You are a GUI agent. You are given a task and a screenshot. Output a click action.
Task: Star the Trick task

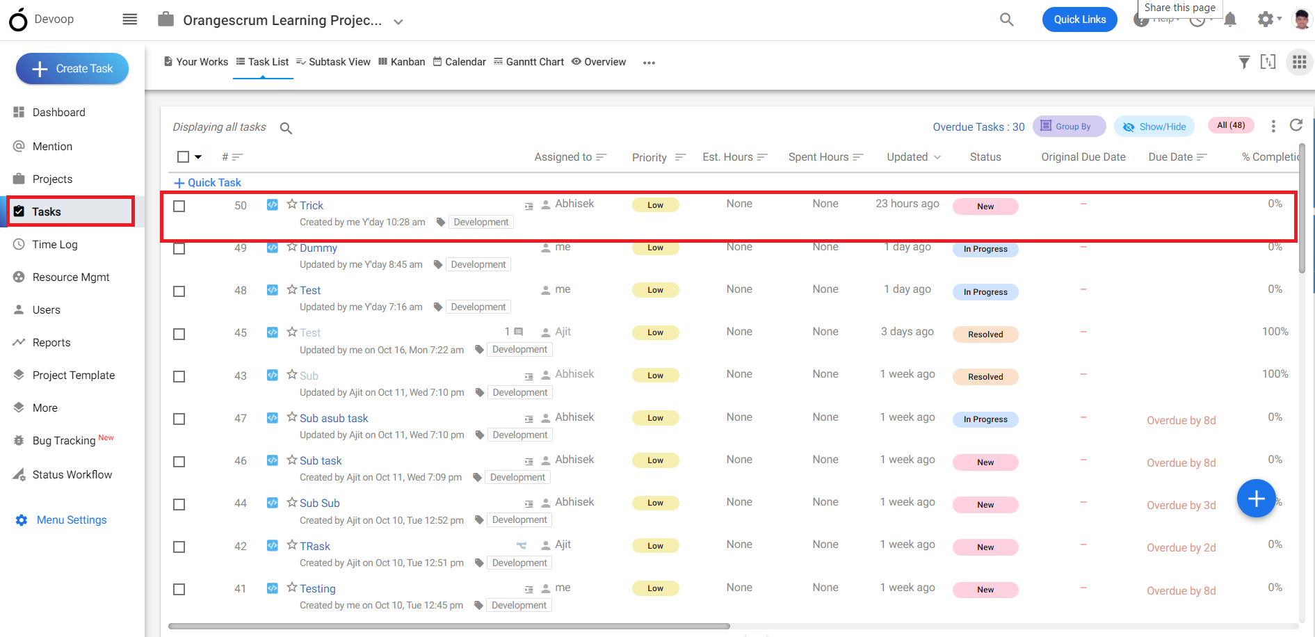[x=292, y=204]
